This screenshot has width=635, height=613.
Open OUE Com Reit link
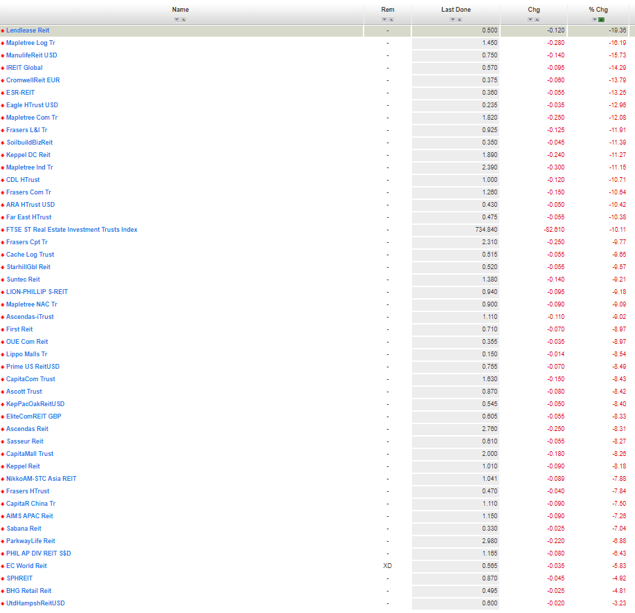pos(27,342)
